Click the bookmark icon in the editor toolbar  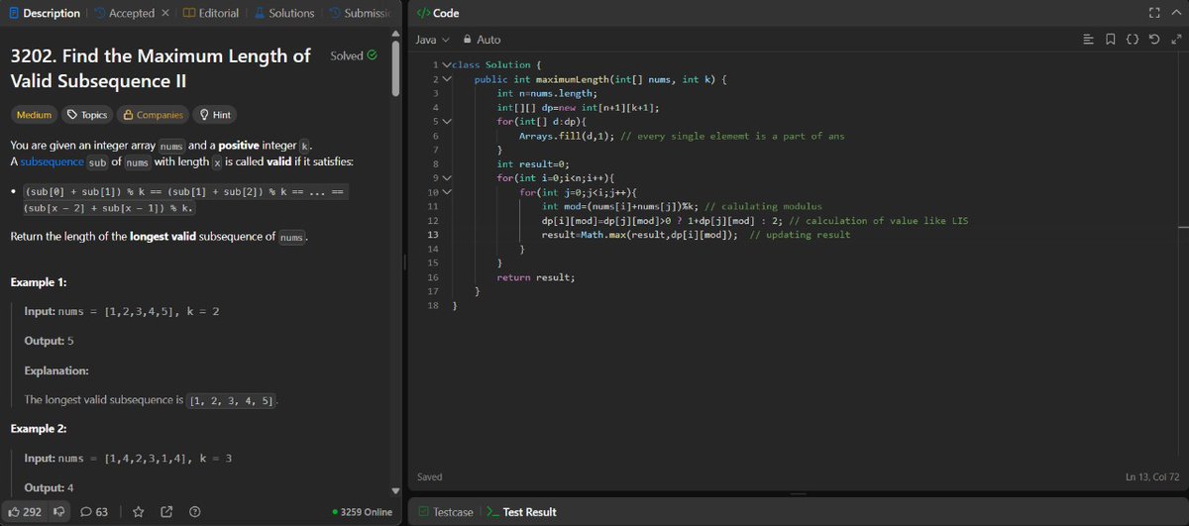coord(1111,40)
